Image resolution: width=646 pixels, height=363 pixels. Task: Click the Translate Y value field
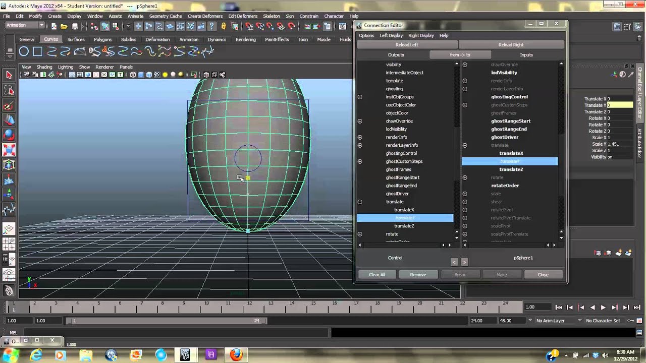[619, 105]
